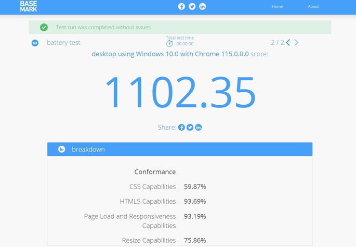Image resolution: width=356 pixels, height=247 pixels.
Task: Click the stopwatch icon near test time
Action: [x=169, y=44]
